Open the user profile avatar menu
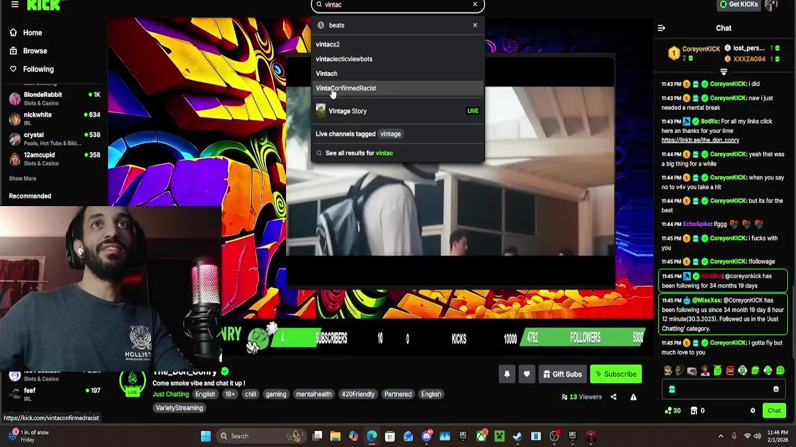This screenshot has width=796, height=447. (x=772, y=5)
